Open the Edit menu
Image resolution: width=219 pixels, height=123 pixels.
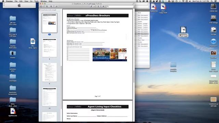(21, 1)
